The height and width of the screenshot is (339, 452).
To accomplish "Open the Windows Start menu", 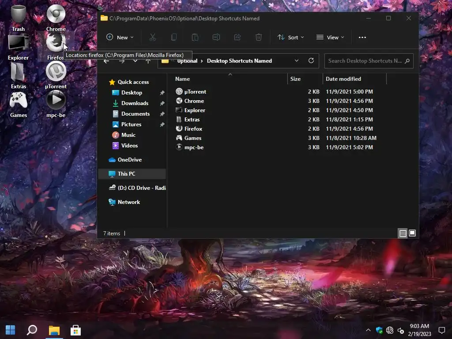I will (x=11, y=330).
